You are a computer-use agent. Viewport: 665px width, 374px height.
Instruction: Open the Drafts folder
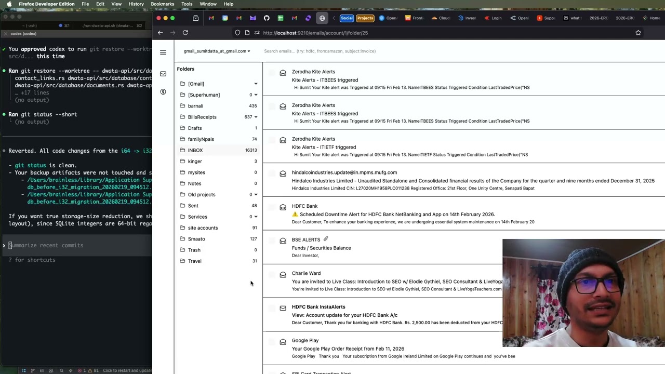click(x=218, y=128)
